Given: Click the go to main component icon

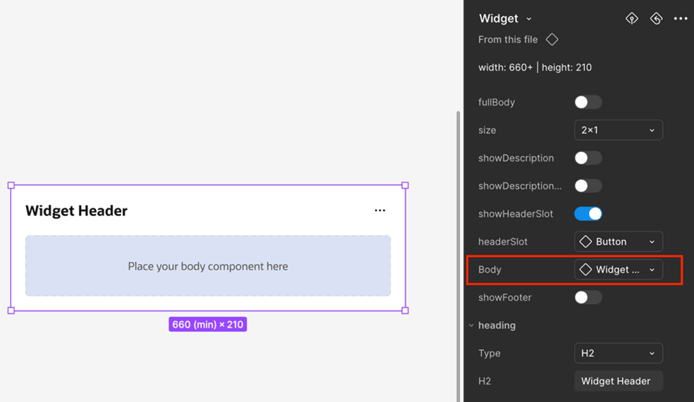Looking at the screenshot, I should tap(631, 18).
